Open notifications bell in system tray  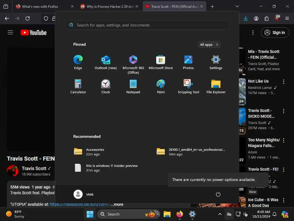pyautogui.click(x=274, y=214)
